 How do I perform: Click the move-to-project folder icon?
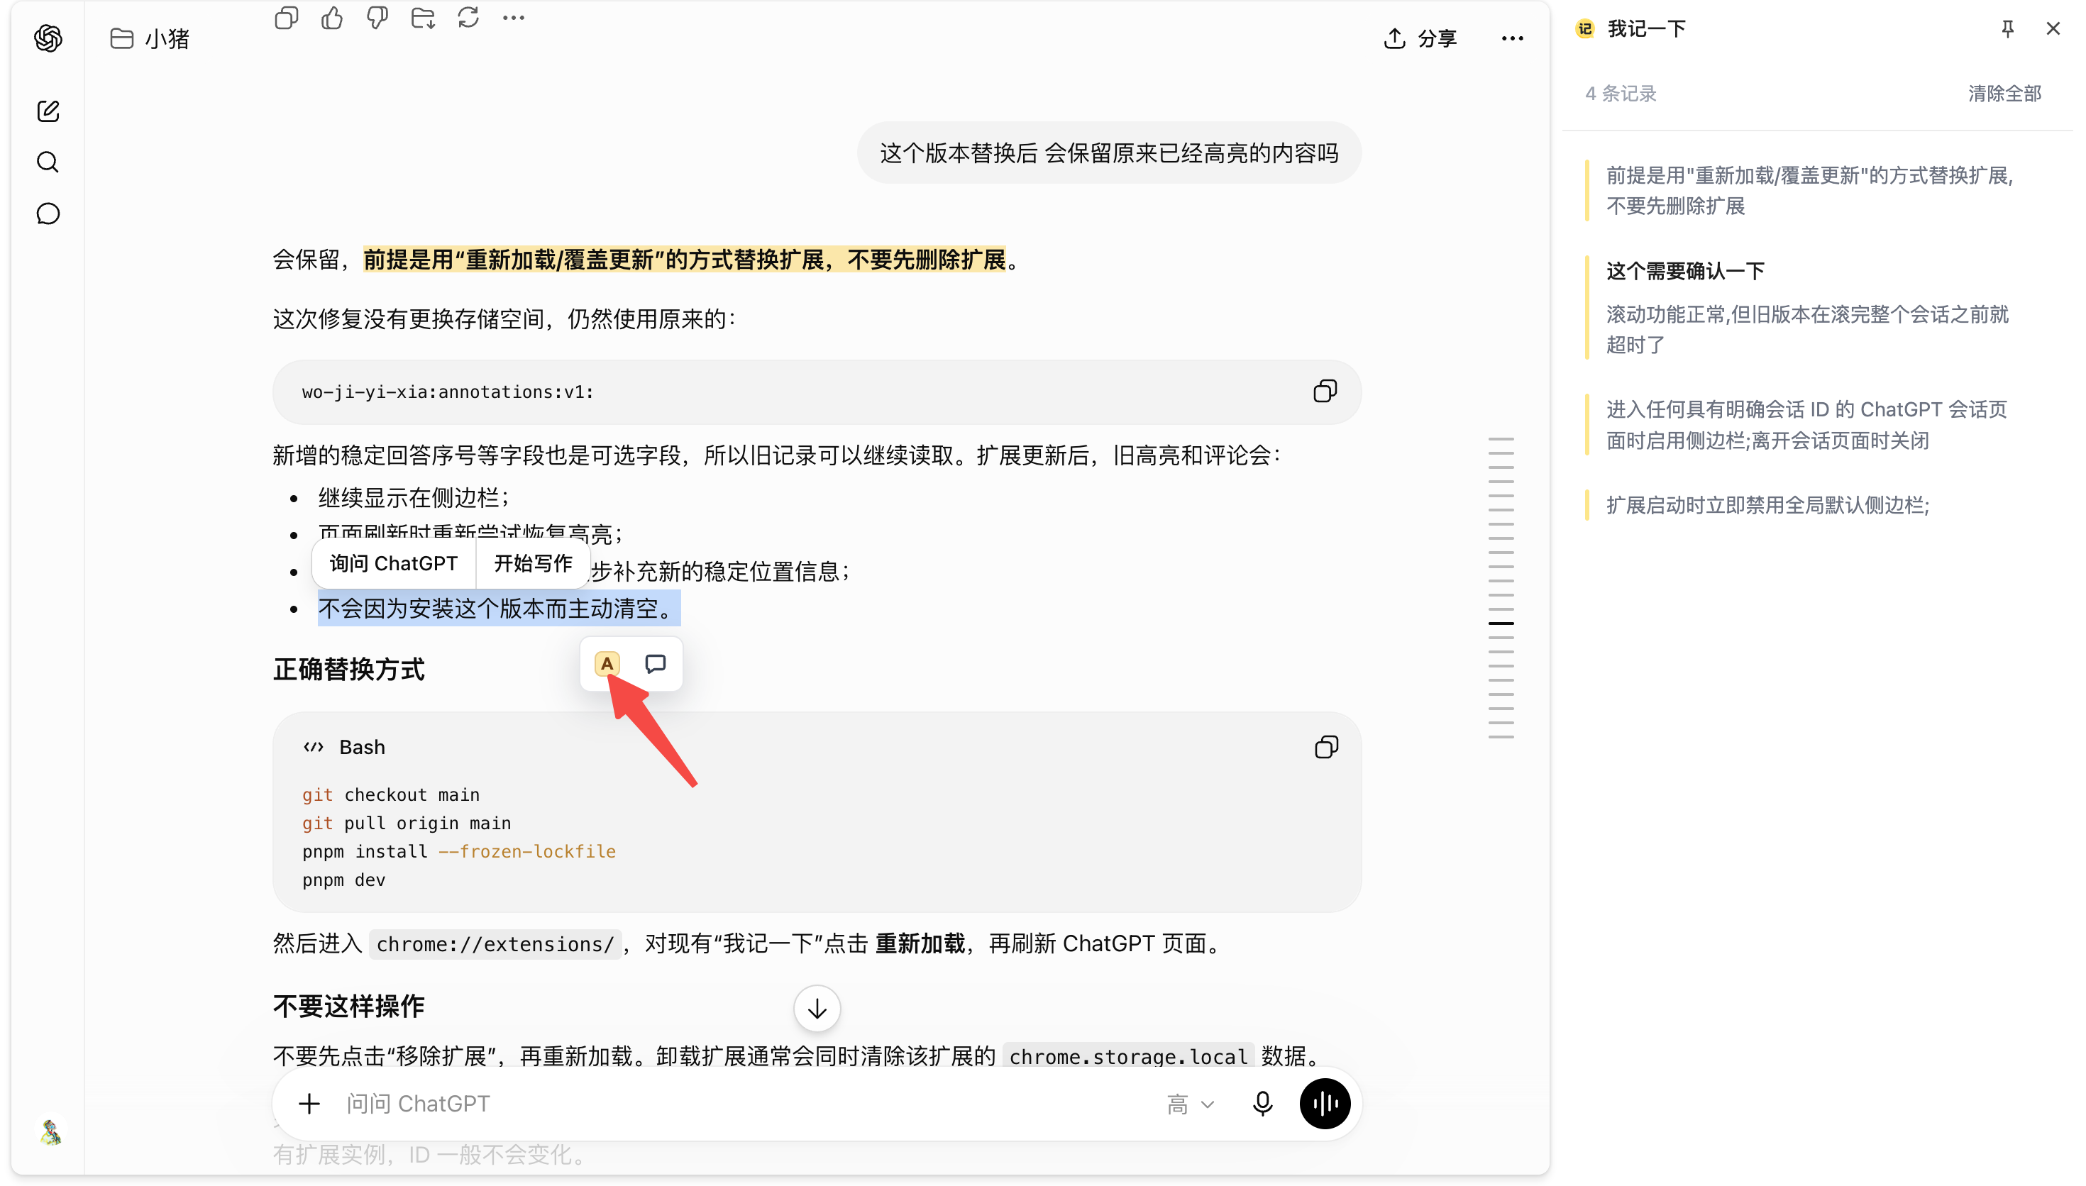click(423, 17)
